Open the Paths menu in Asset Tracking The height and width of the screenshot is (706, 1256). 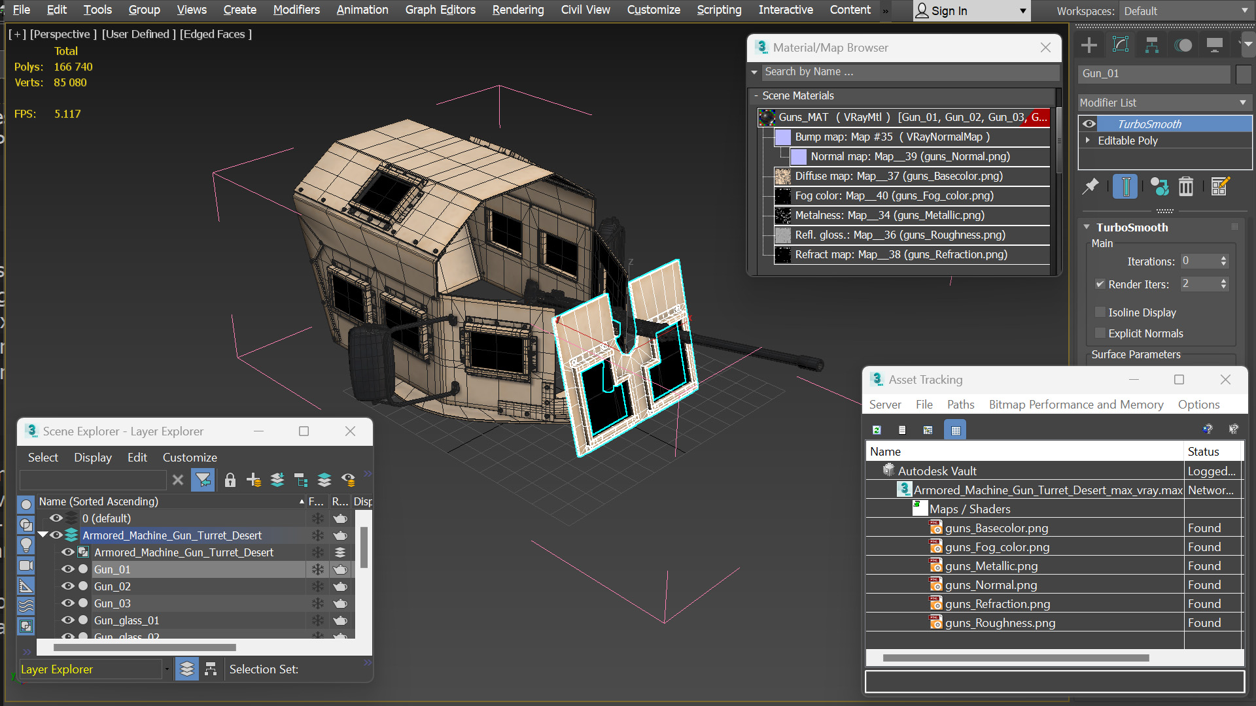coord(960,405)
